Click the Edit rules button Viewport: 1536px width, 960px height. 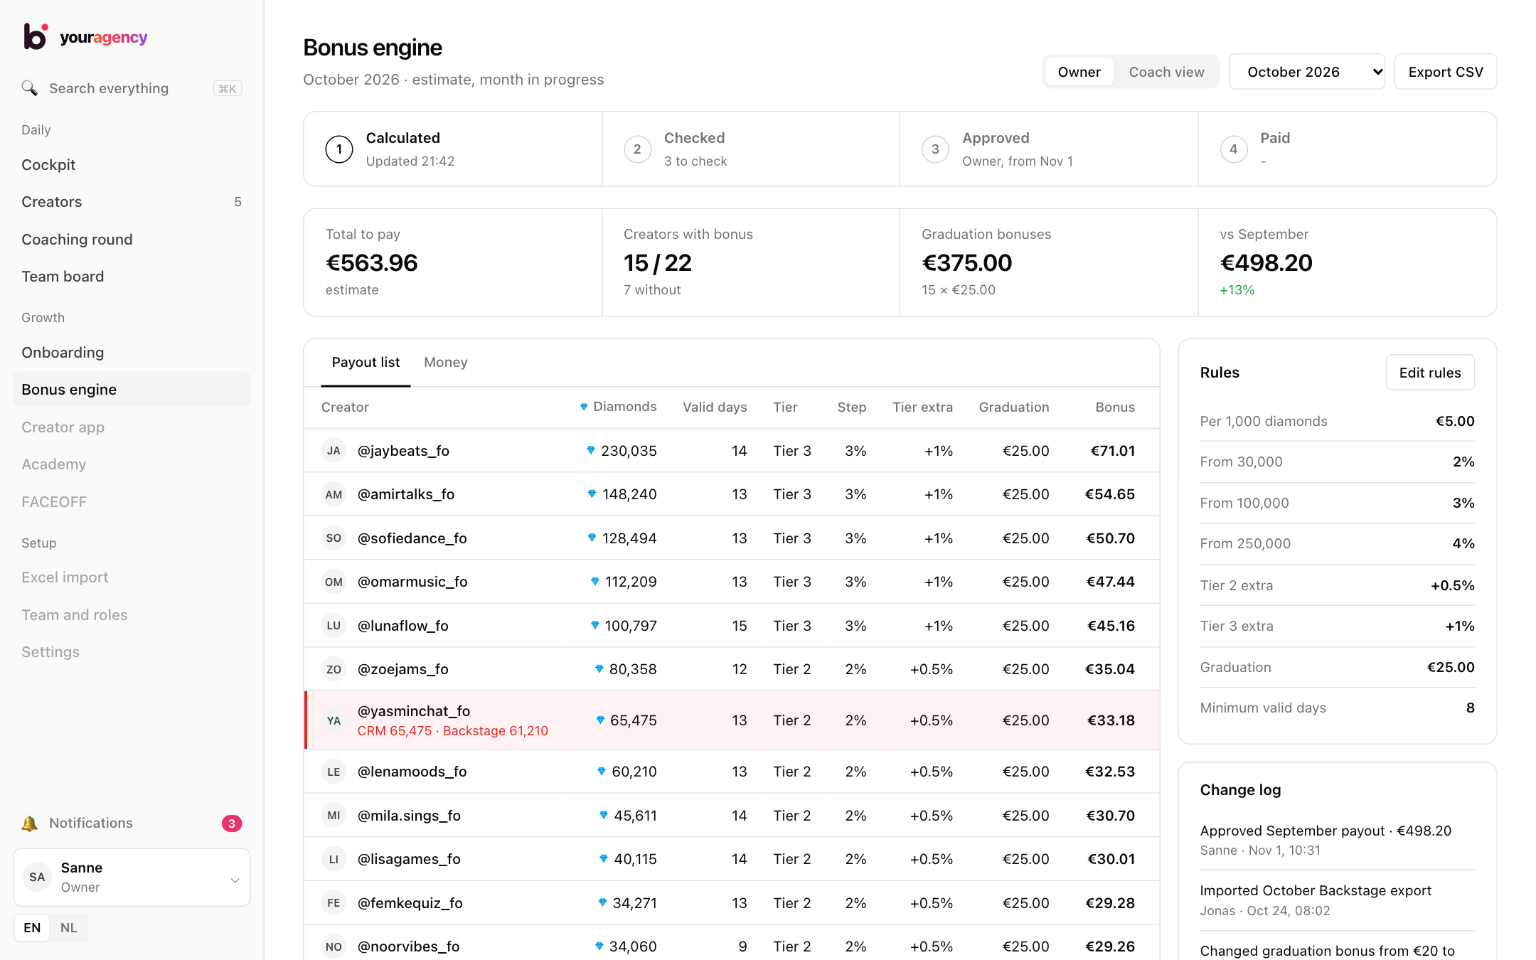pyautogui.click(x=1430, y=373)
